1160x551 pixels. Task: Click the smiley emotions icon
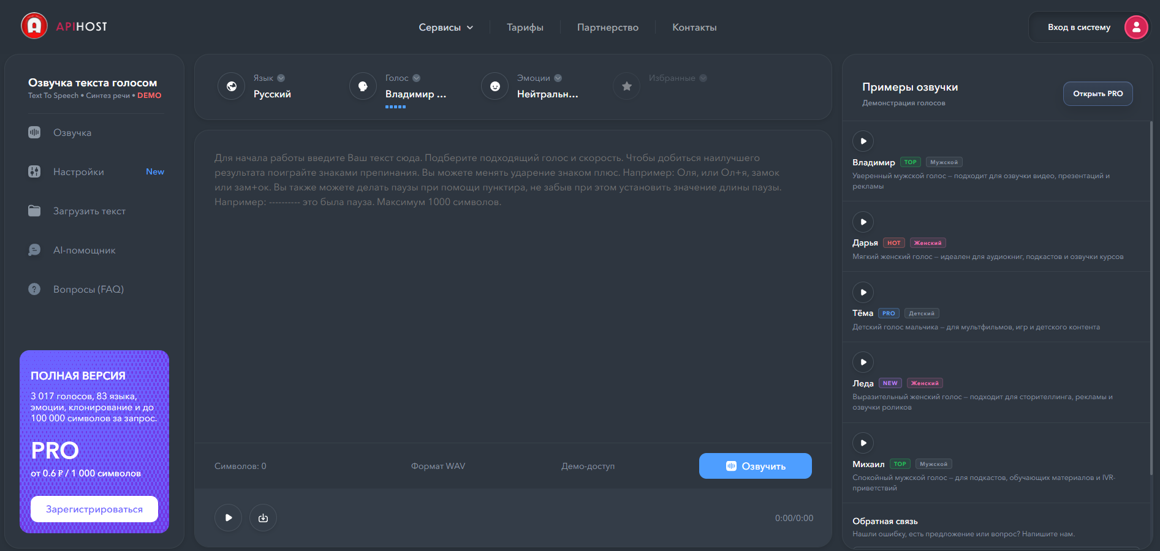[495, 86]
